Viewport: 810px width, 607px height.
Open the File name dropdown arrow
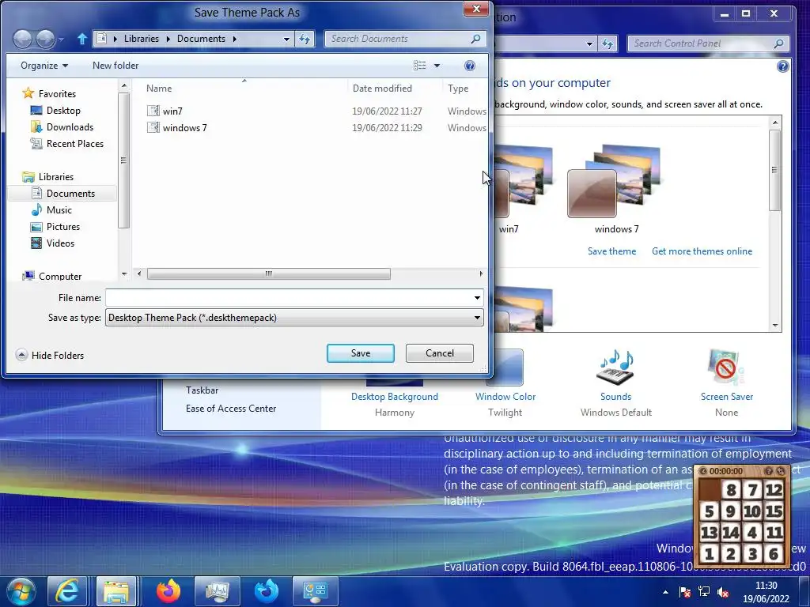click(x=477, y=298)
